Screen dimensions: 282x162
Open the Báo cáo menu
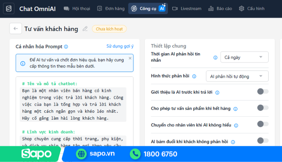coord(220,9)
